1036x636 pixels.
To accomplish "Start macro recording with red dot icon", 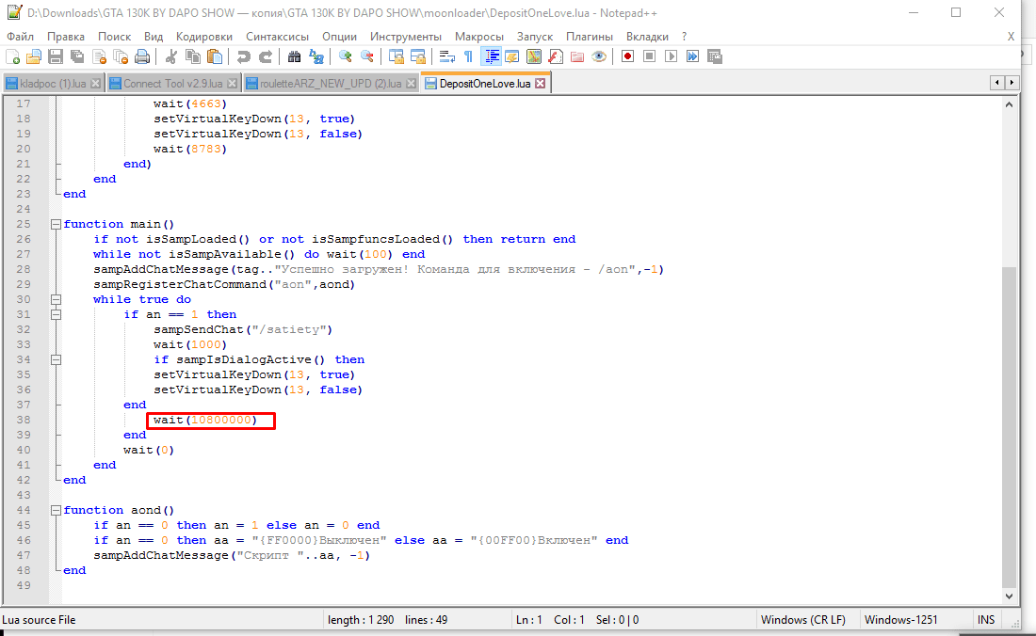I will tap(627, 56).
